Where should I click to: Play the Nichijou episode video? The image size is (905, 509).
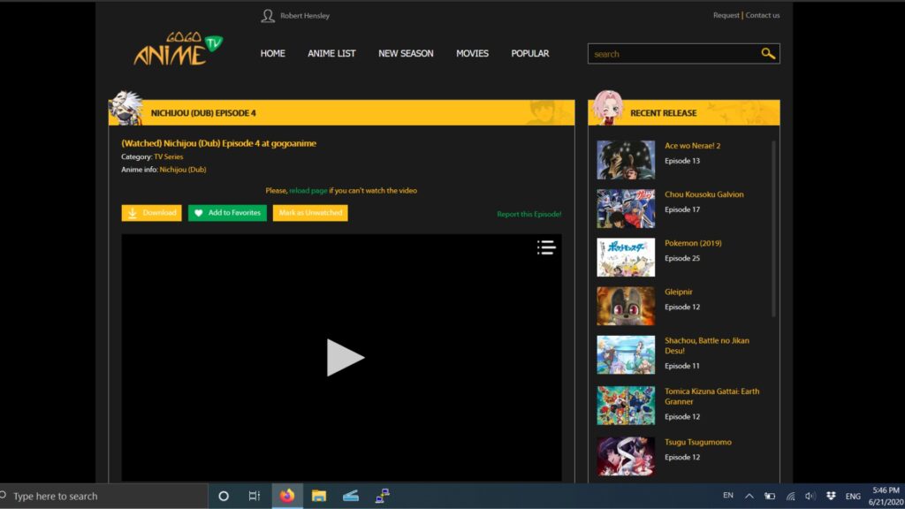click(345, 358)
